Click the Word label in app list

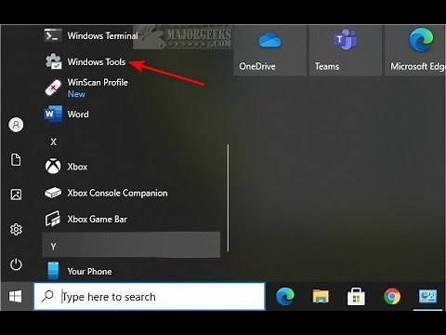[x=78, y=114]
